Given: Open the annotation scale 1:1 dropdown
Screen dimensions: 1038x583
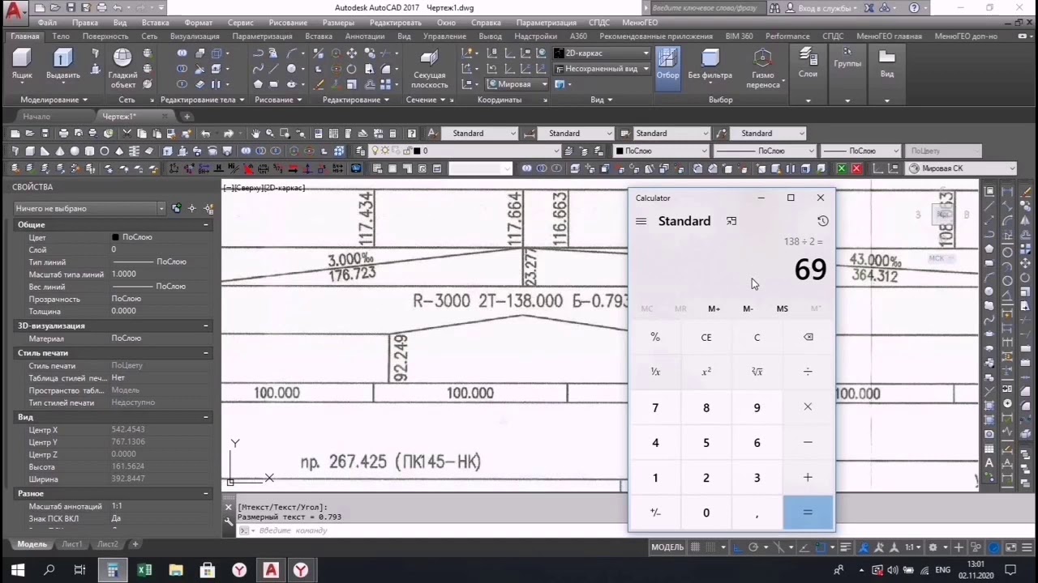Looking at the screenshot, I should pyautogui.click(x=913, y=547).
